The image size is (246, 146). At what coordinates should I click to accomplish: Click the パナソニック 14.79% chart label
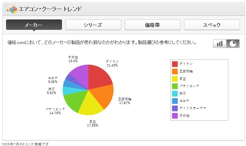pos(55,111)
